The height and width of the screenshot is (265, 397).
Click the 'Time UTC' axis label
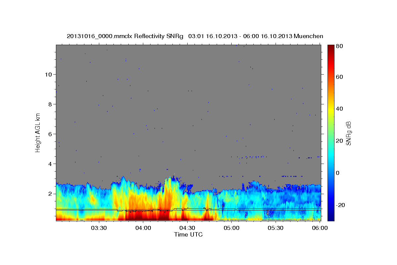coord(188,235)
